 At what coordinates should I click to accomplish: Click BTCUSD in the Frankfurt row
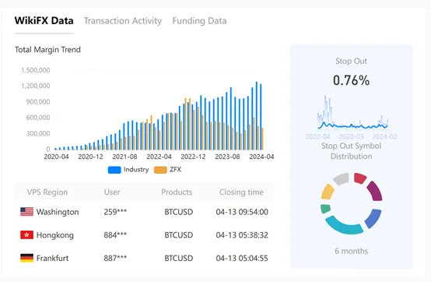pos(179,258)
